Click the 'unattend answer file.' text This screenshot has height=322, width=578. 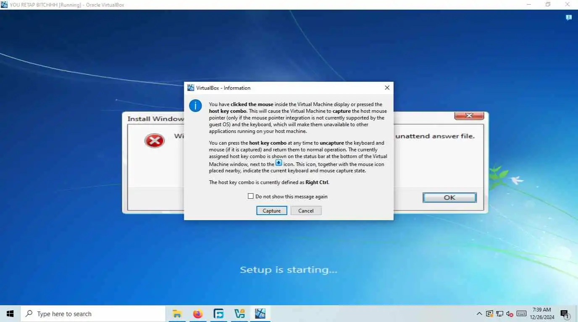435,136
